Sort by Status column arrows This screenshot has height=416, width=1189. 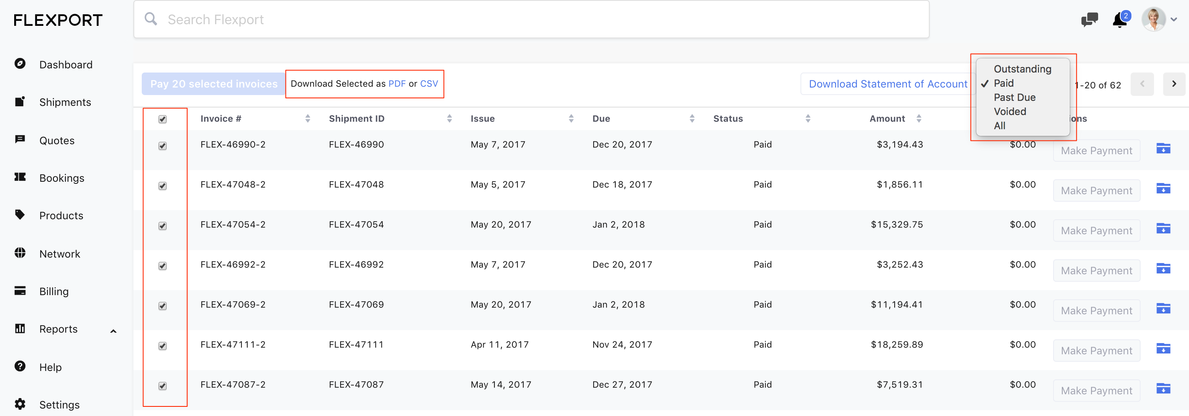point(808,119)
